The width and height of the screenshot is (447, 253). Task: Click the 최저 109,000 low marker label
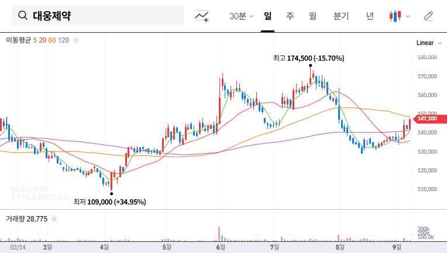pyautogui.click(x=110, y=202)
